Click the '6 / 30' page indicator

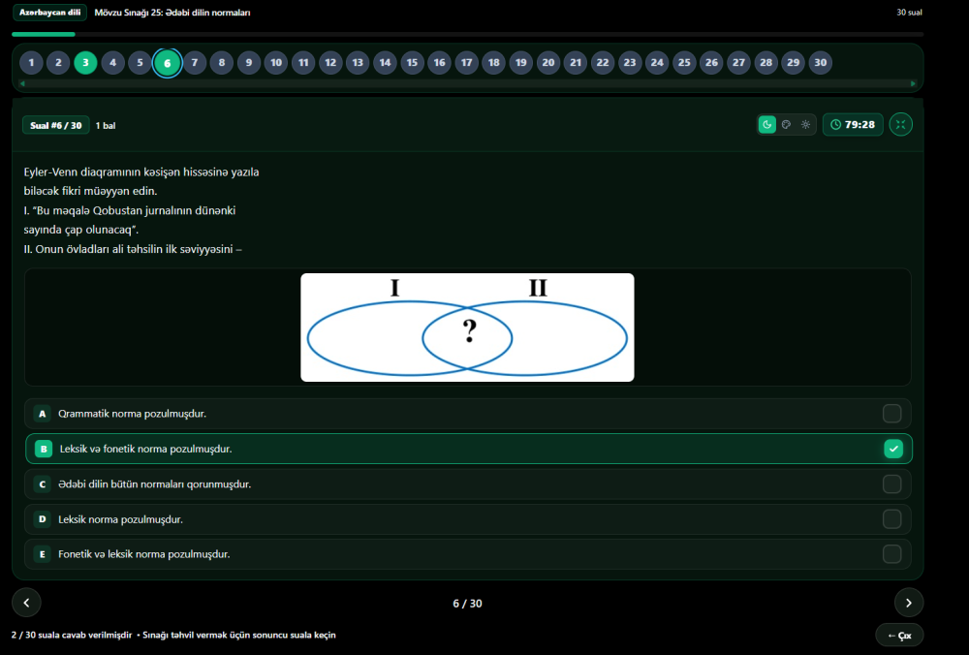pyautogui.click(x=467, y=603)
